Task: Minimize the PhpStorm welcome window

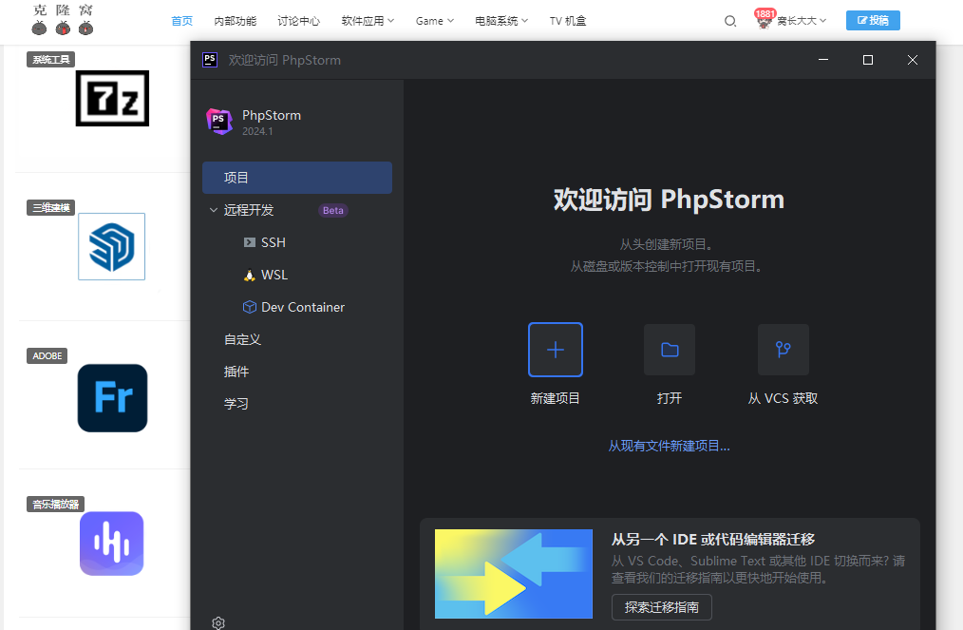Action: click(823, 60)
